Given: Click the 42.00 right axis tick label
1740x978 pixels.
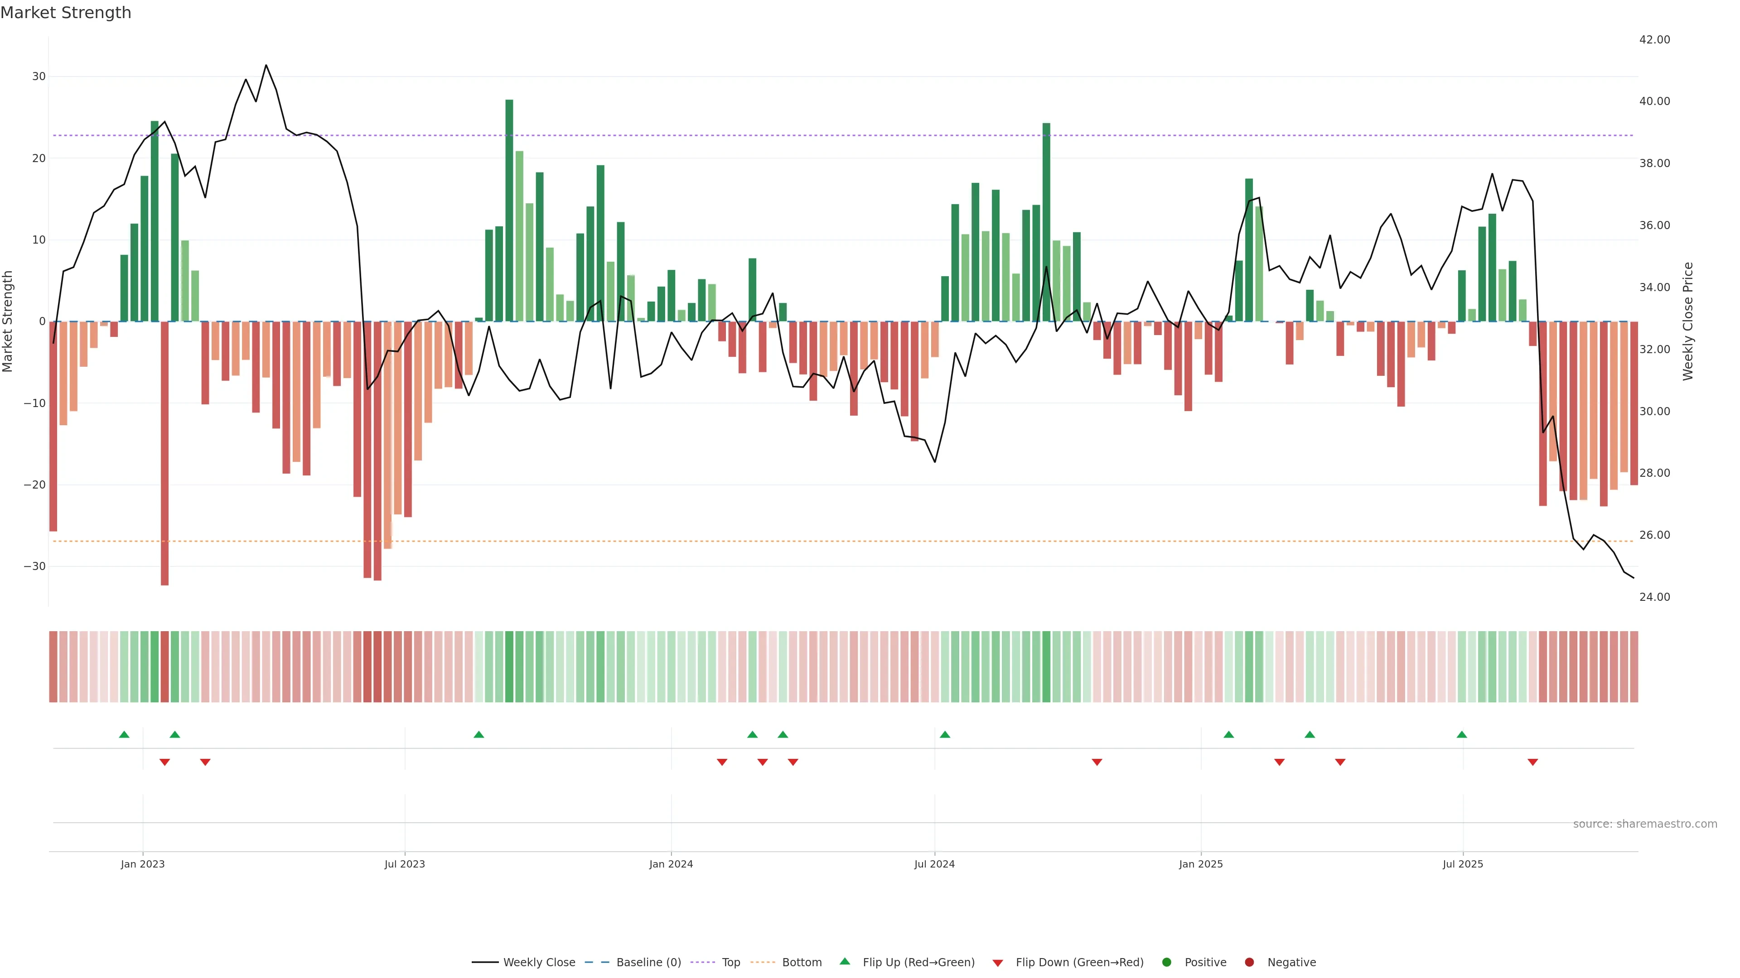Looking at the screenshot, I should [x=1654, y=40].
